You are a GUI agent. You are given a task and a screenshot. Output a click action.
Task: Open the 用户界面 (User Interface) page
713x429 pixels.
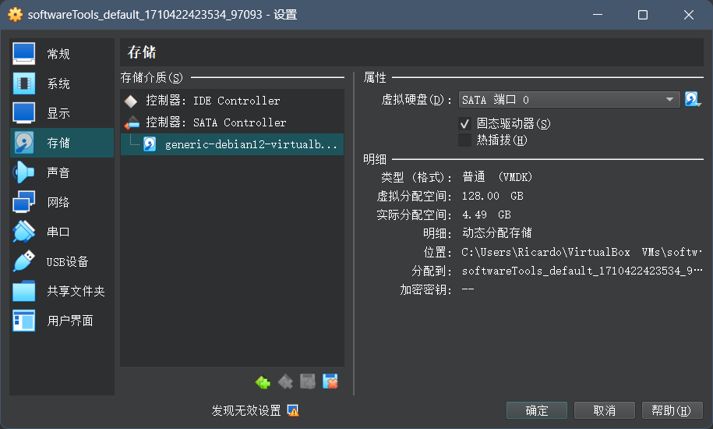(x=62, y=321)
